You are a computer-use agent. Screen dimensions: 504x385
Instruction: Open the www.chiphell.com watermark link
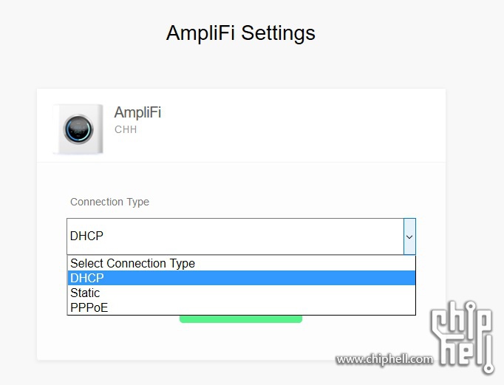(384, 359)
